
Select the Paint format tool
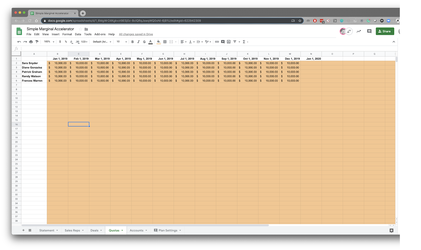click(37, 41)
